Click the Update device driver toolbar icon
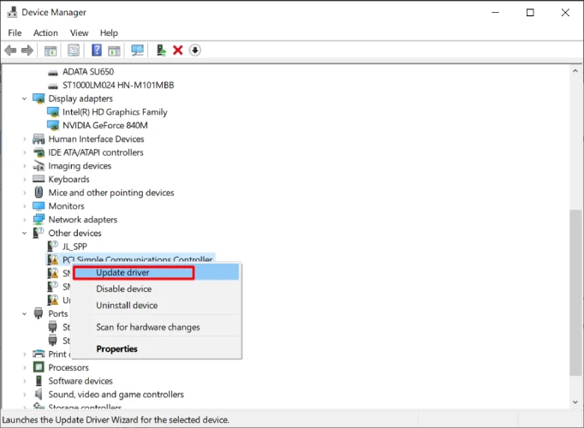Screen dimensions: 584x428 click(162, 51)
